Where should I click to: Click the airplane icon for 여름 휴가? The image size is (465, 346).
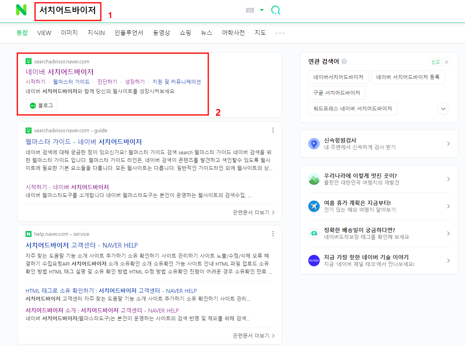click(x=314, y=206)
